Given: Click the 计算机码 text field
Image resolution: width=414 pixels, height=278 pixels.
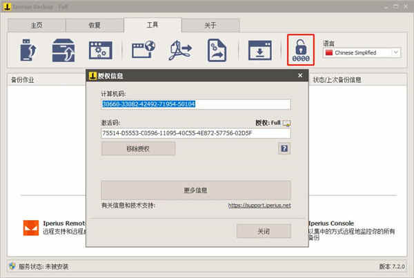Looking at the screenshot, I should coord(196,104).
